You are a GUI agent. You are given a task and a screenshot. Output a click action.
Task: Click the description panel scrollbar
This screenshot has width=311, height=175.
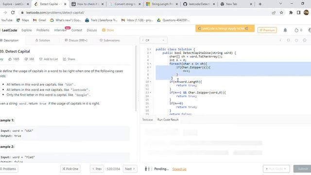[x=136, y=78]
